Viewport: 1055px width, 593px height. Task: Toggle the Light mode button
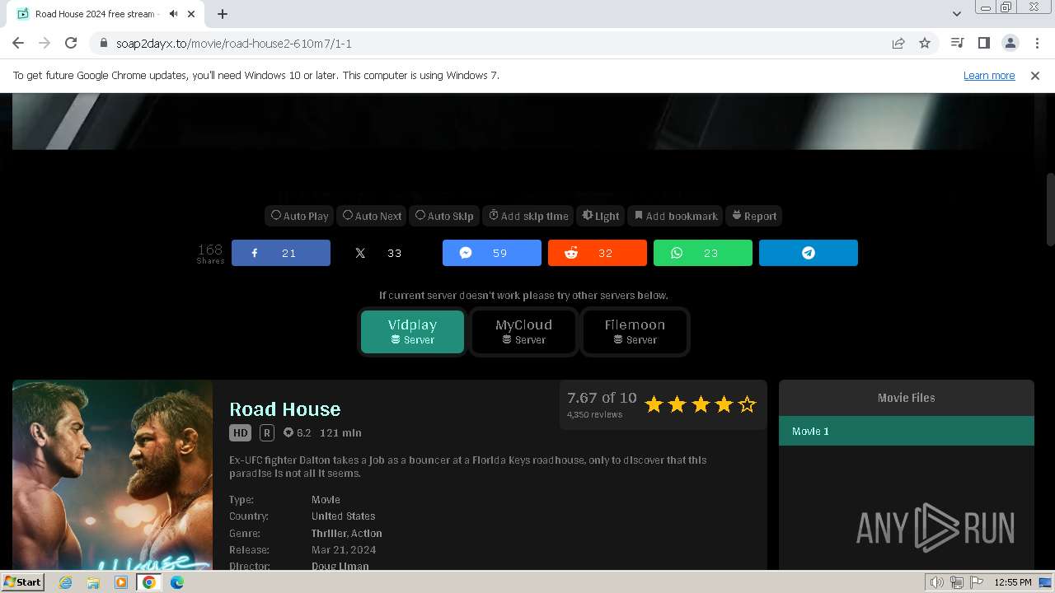(601, 216)
